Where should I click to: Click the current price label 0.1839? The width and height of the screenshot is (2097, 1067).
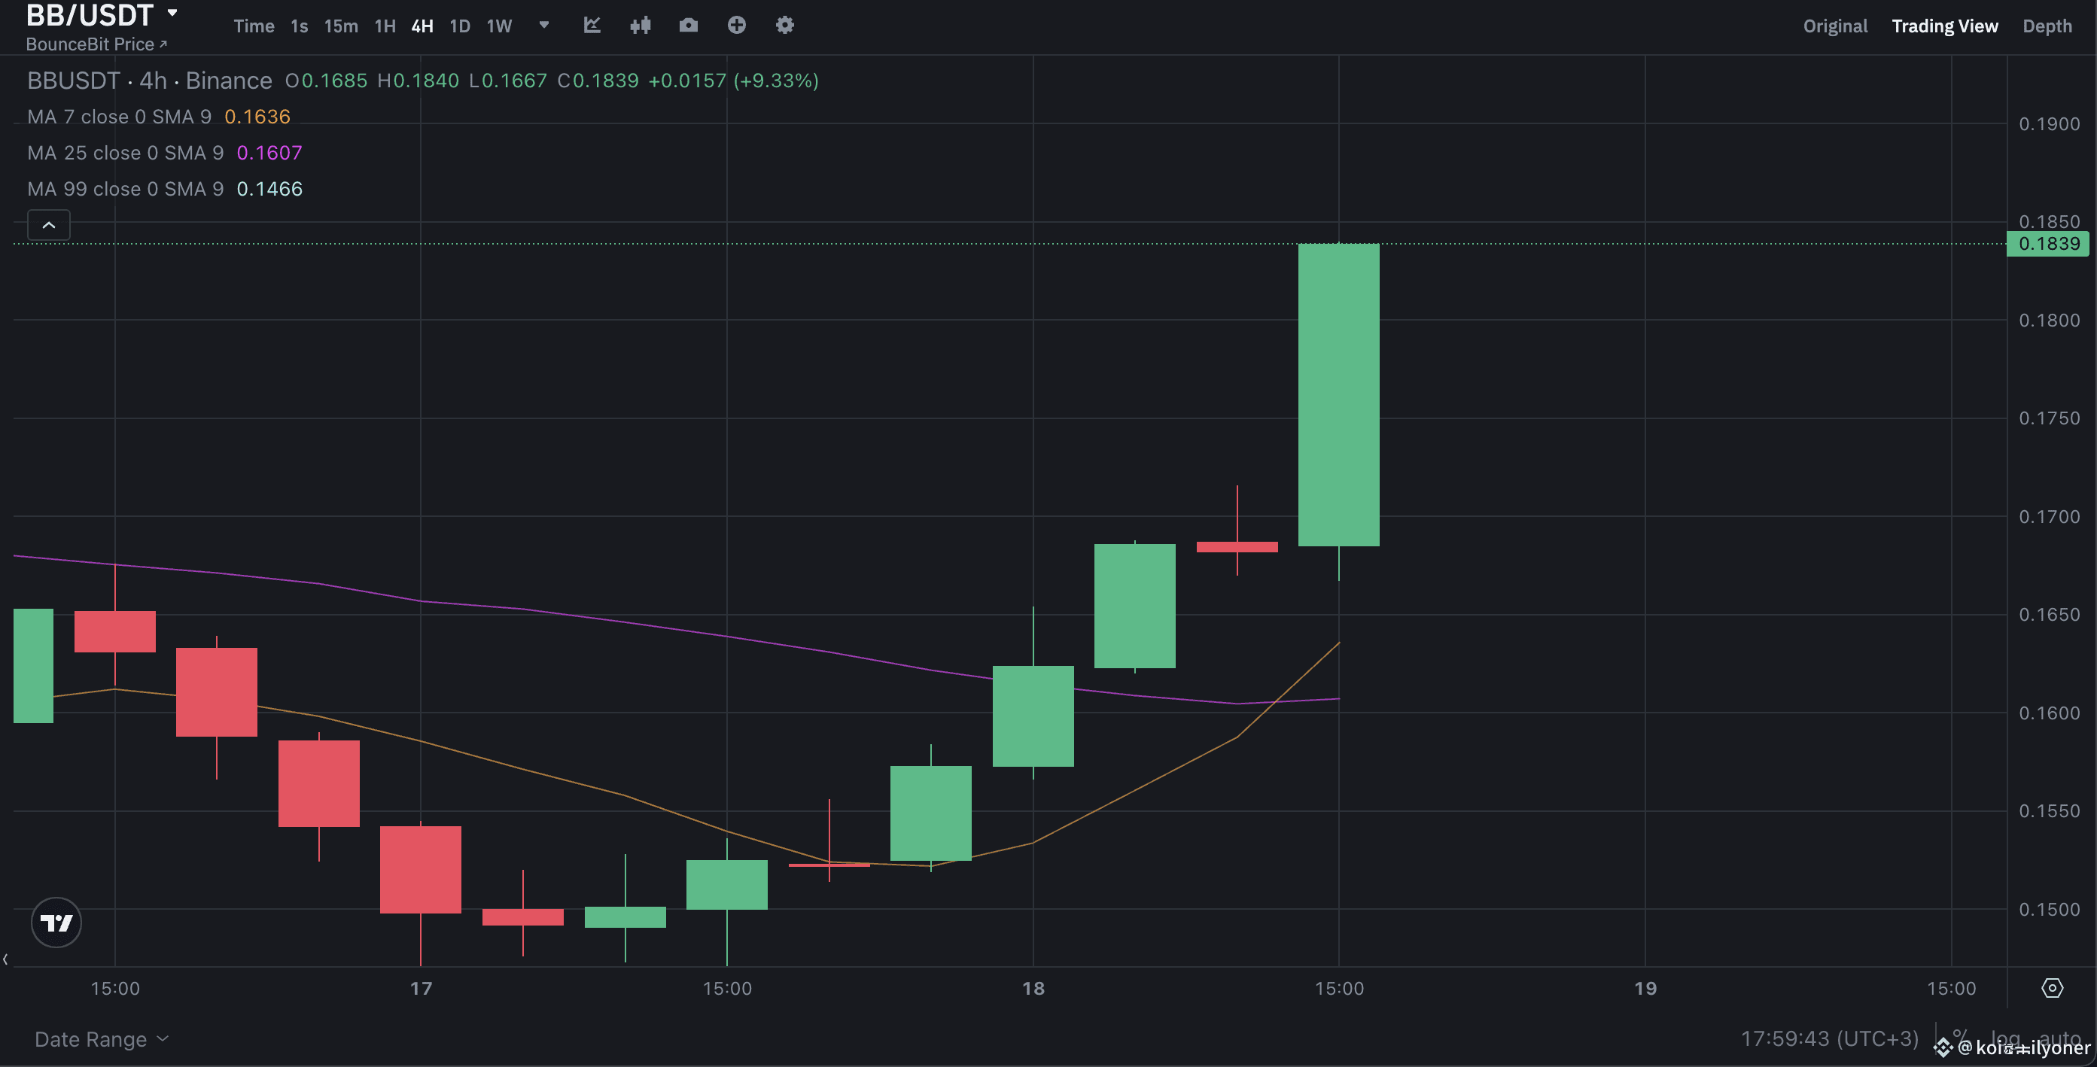coord(2047,243)
